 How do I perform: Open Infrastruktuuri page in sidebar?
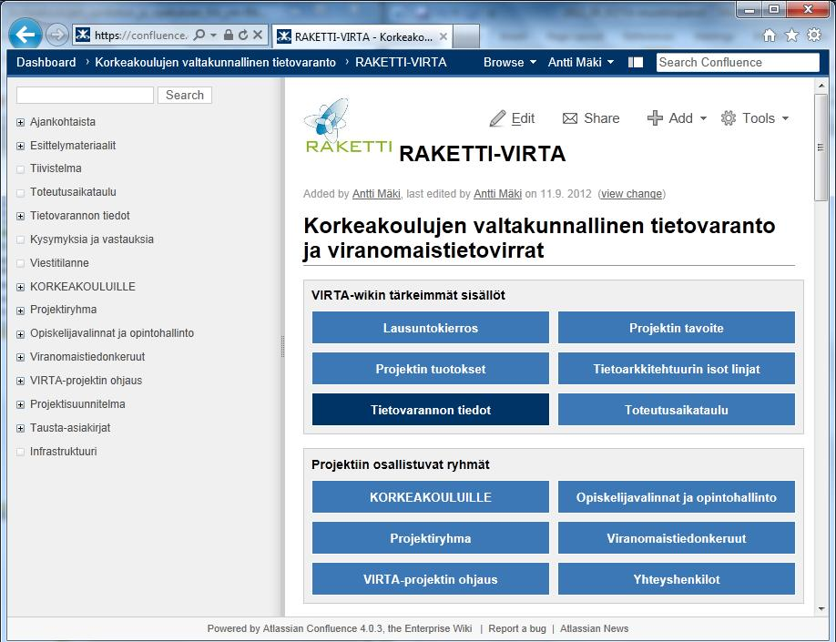64,452
